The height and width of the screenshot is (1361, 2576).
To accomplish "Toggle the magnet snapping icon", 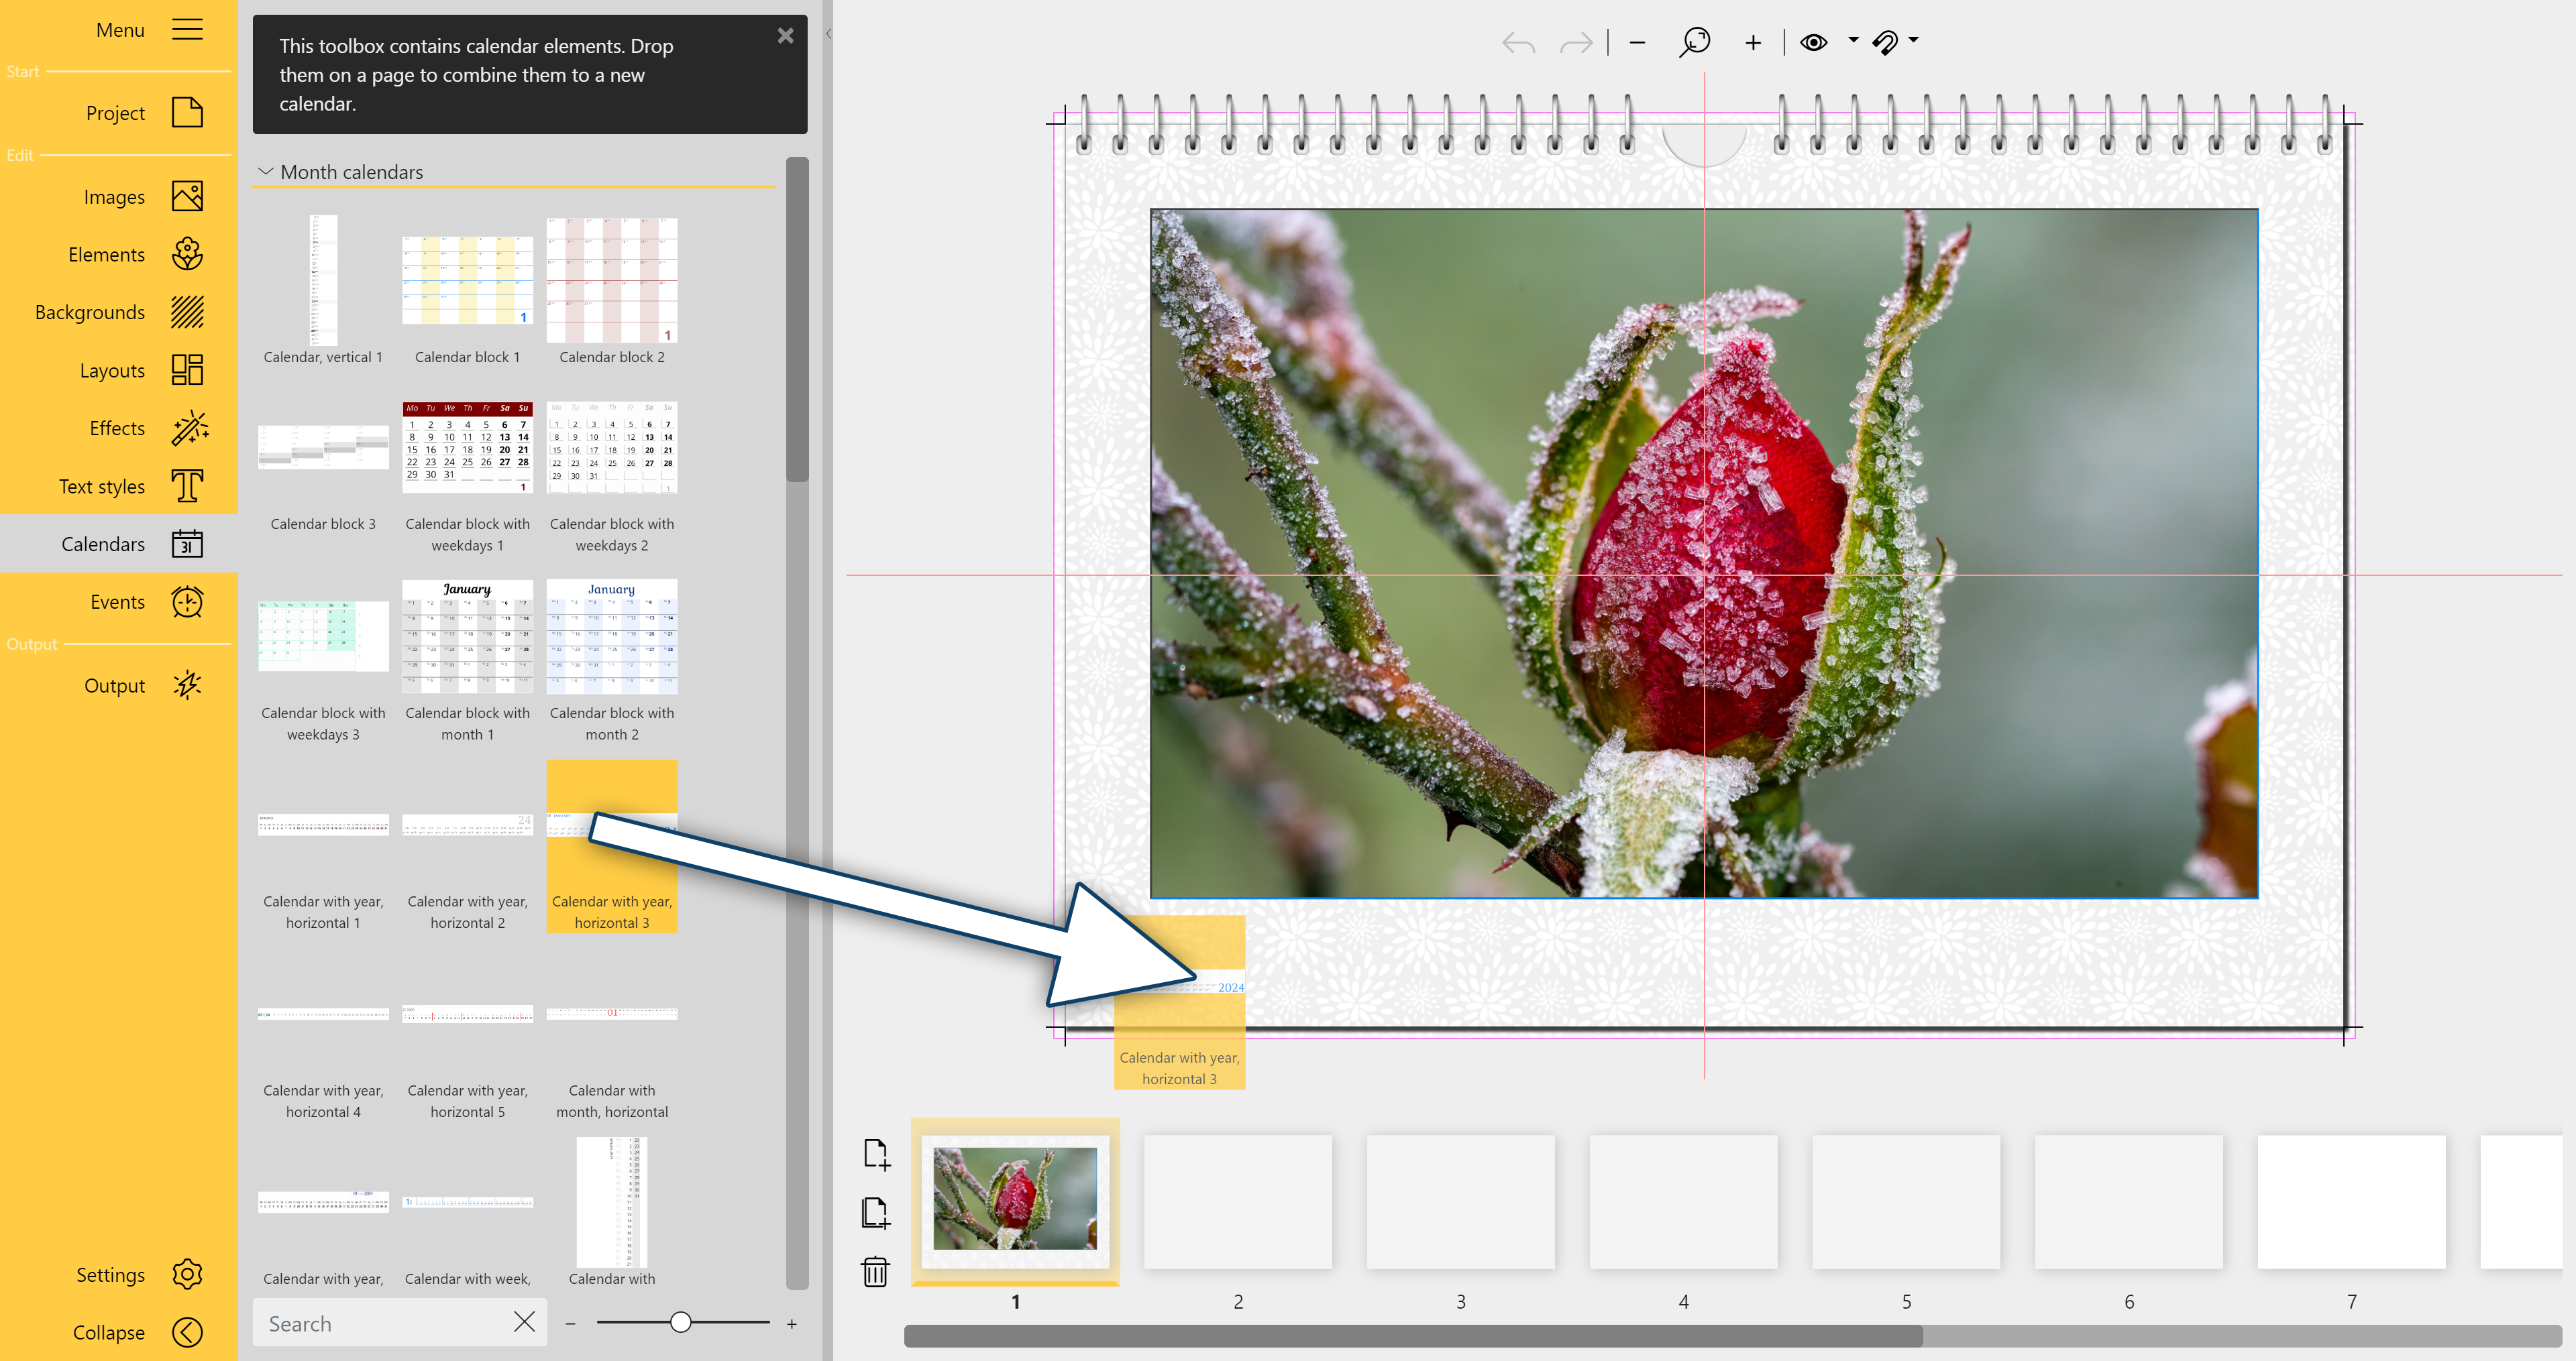I will pyautogui.click(x=1886, y=42).
